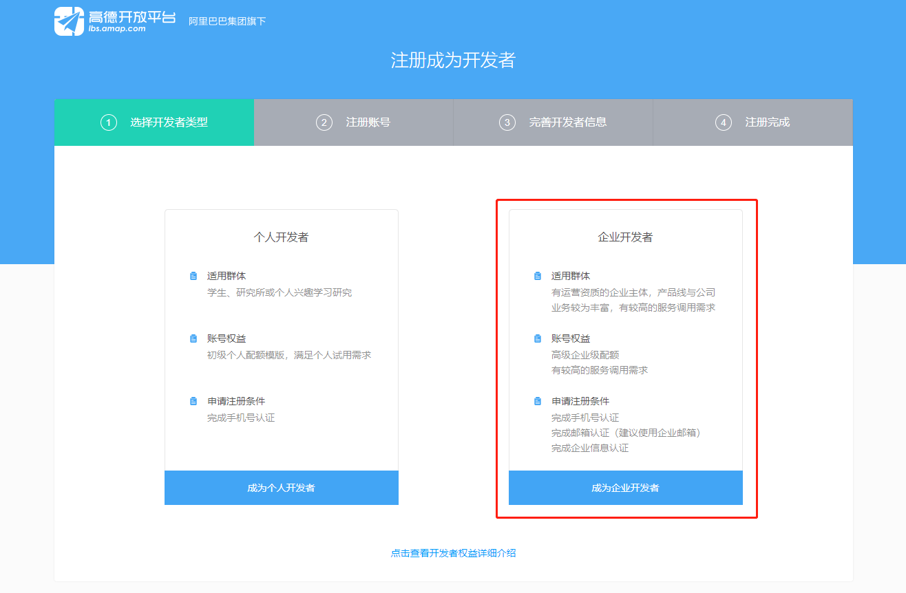Click the text 有运营资质的企业主体，产品线与公司
The width and height of the screenshot is (906, 593).
click(x=633, y=292)
